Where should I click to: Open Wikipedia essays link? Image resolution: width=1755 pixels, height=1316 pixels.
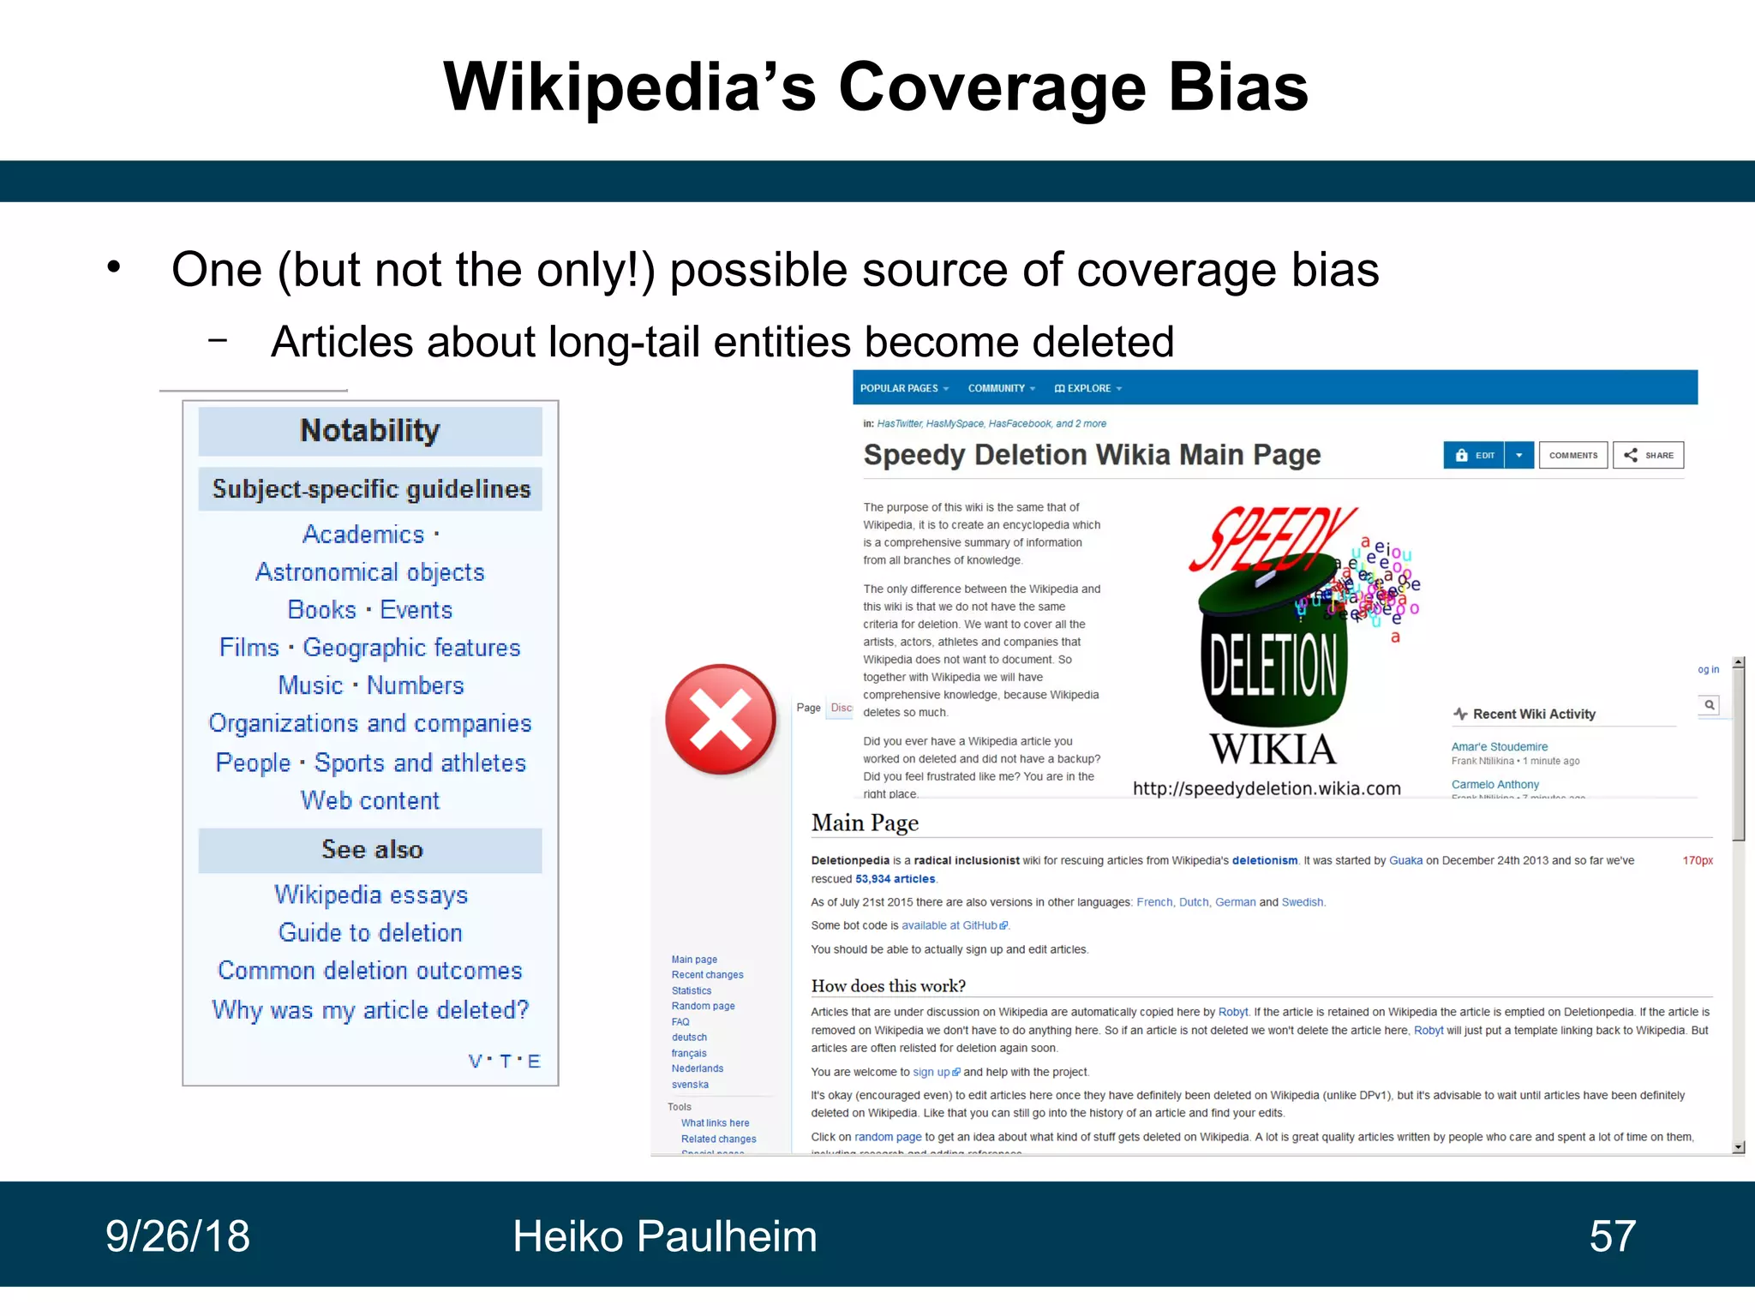pos(371,894)
